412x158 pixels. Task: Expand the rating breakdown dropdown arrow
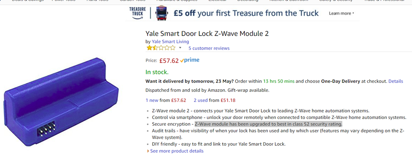pyautogui.click(x=180, y=48)
